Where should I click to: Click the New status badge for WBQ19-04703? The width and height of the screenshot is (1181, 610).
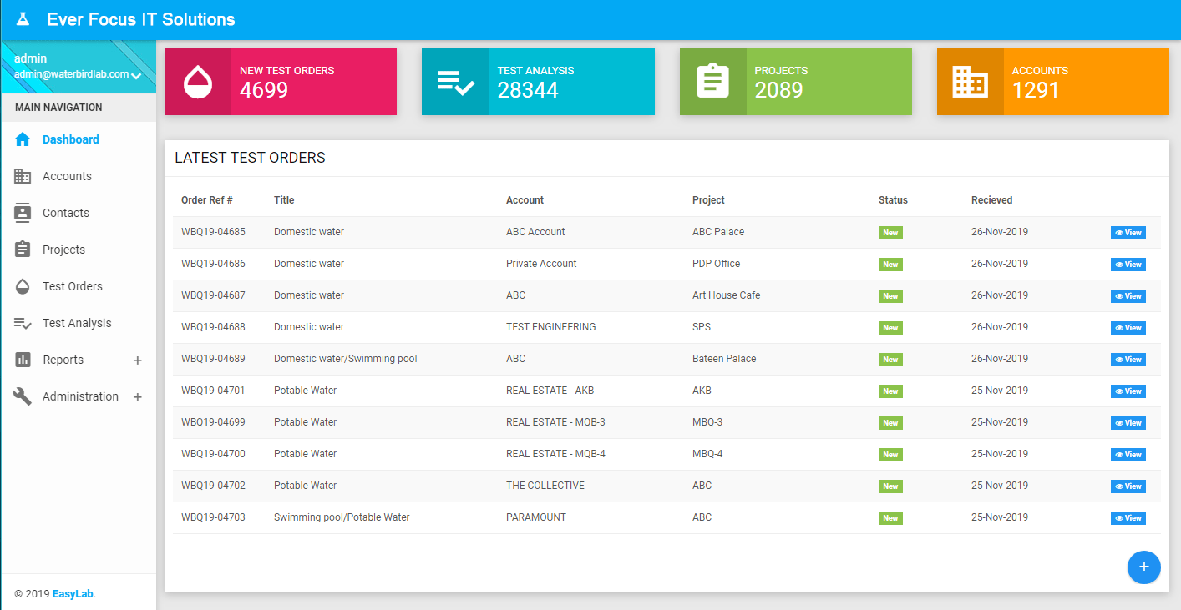[890, 517]
